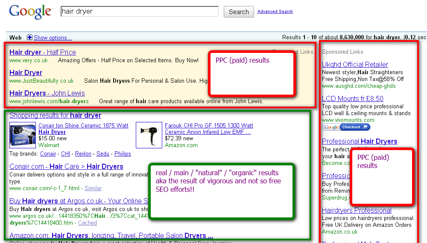The height and width of the screenshot is (243, 427).
Task: Click the Revlon top brand link
Action: pyautogui.click(x=83, y=154)
